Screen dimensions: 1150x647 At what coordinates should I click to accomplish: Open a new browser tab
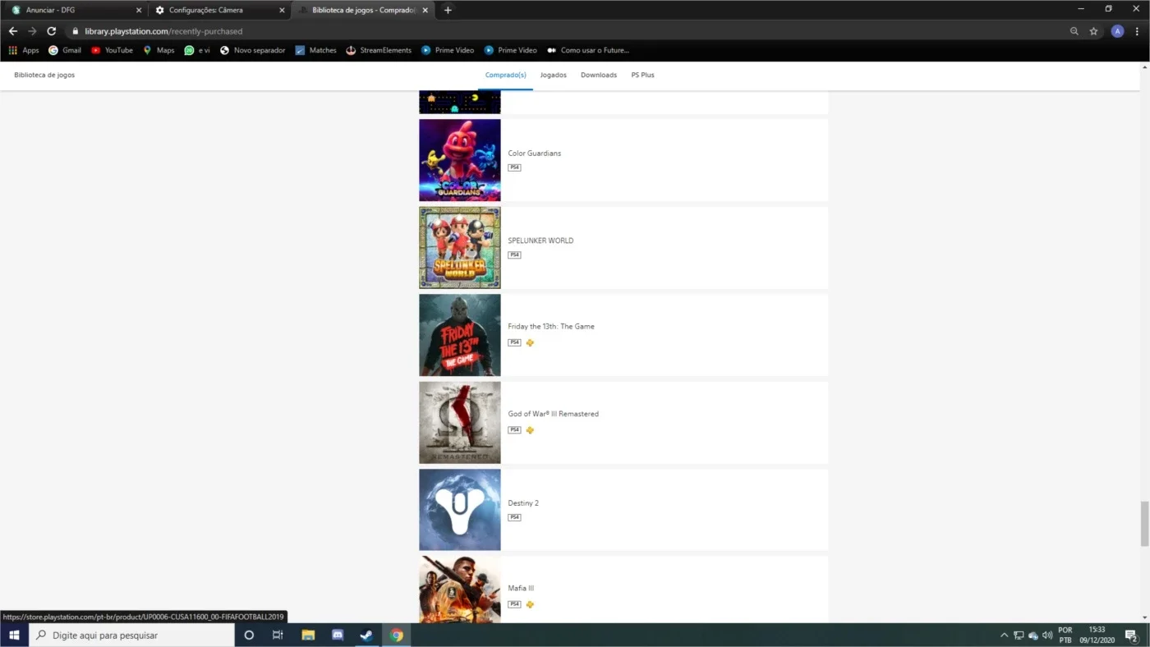click(448, 10)
